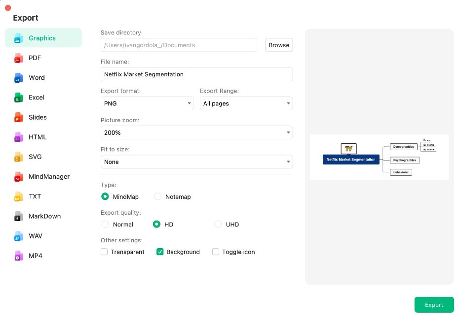Screen dimensions: 462x324
Task: Select the Word document icon
Action: [x=19, y=78]
